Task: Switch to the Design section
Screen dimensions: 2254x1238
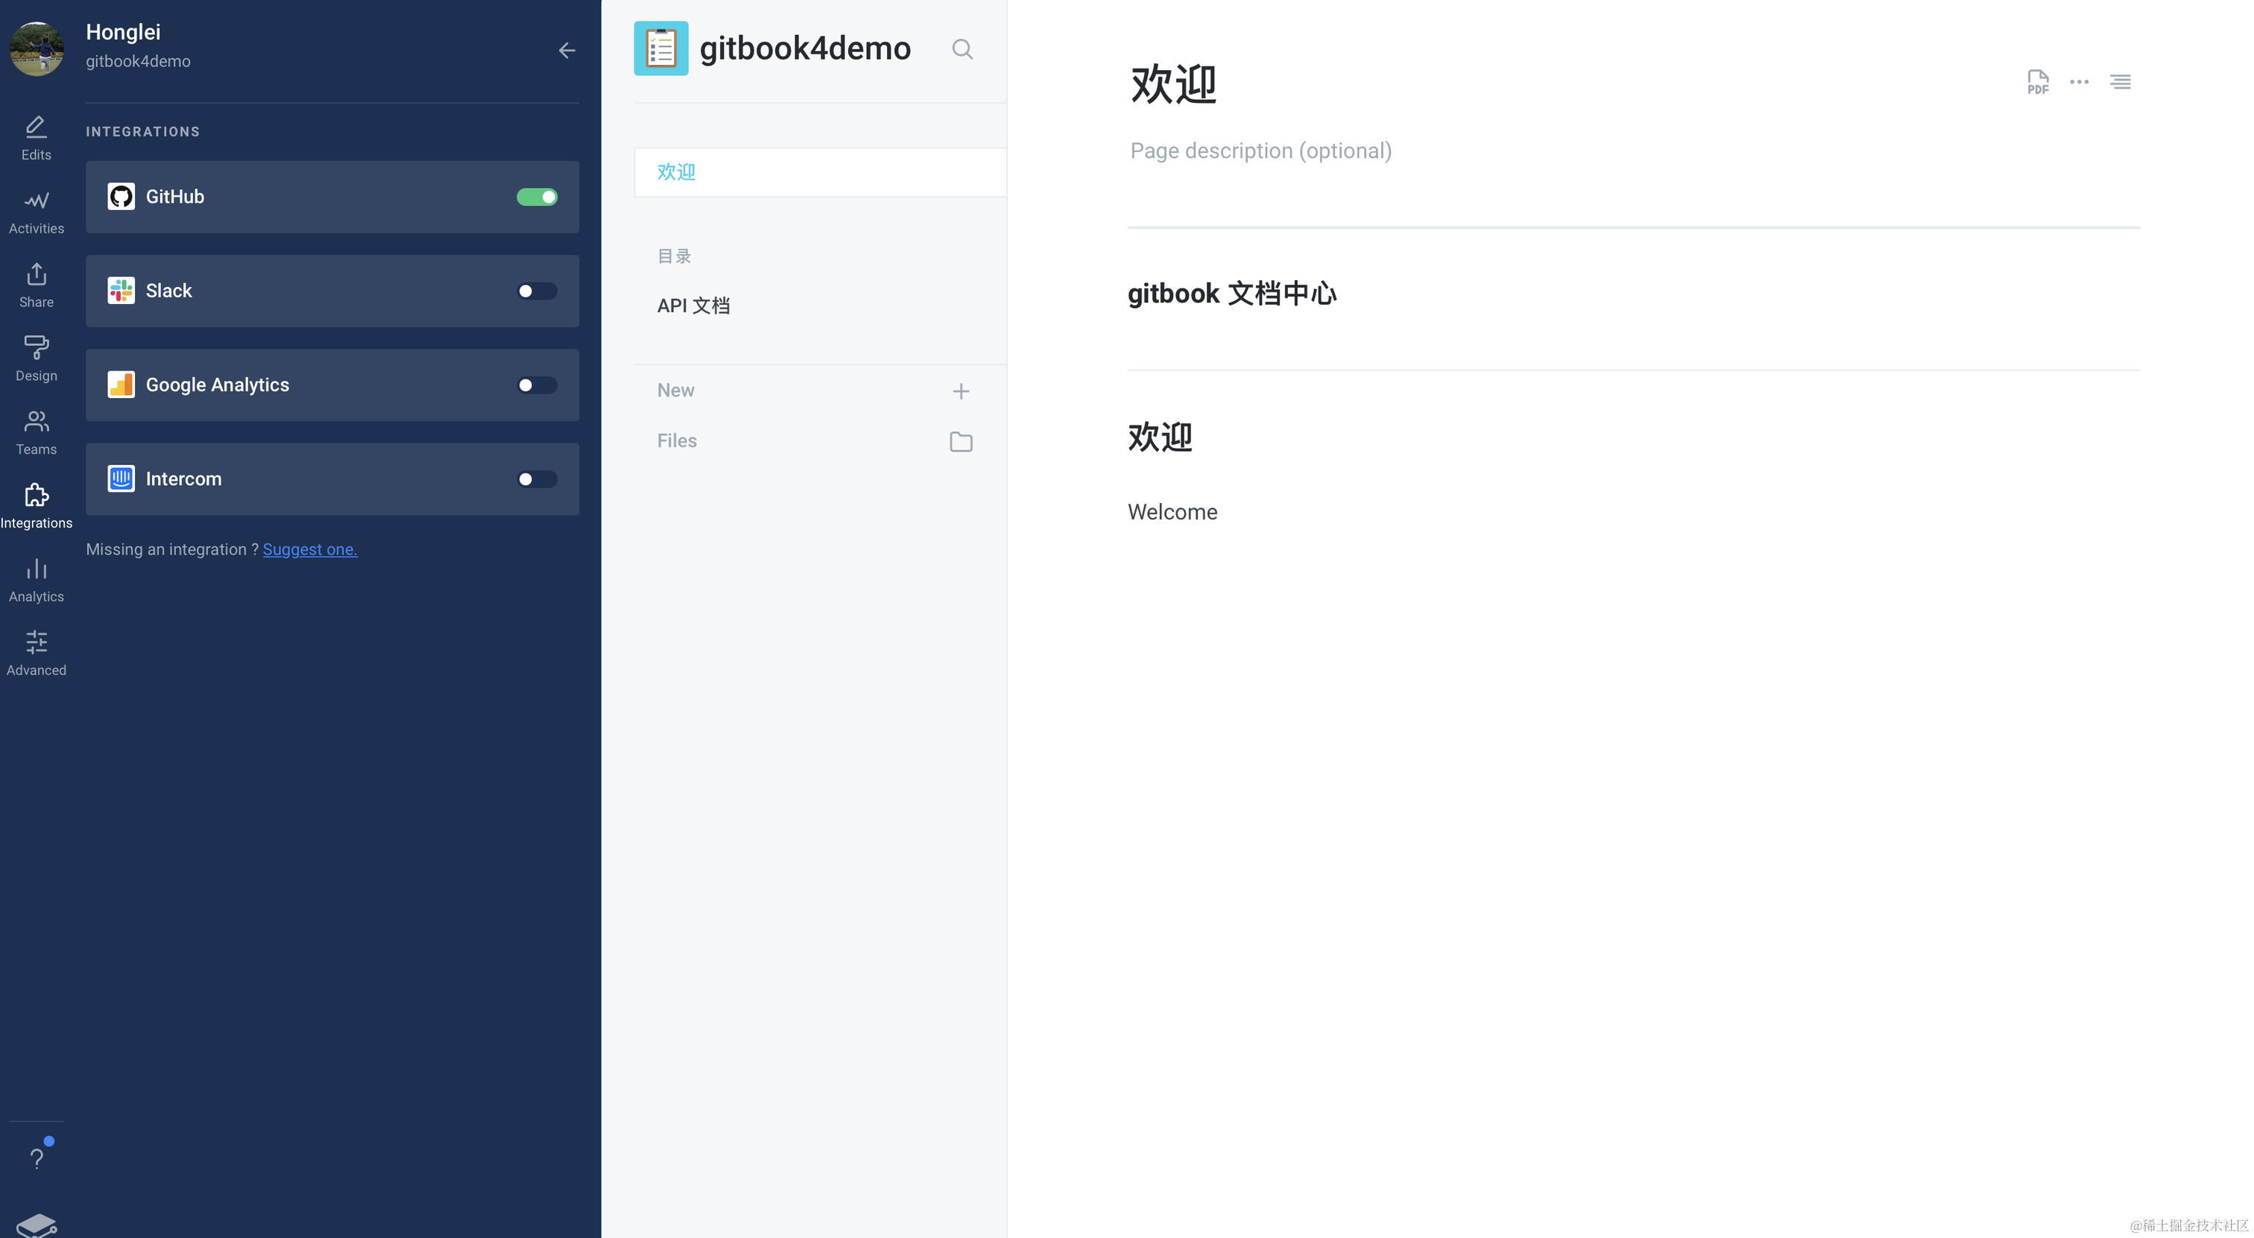Action: (x=36, y=357)
